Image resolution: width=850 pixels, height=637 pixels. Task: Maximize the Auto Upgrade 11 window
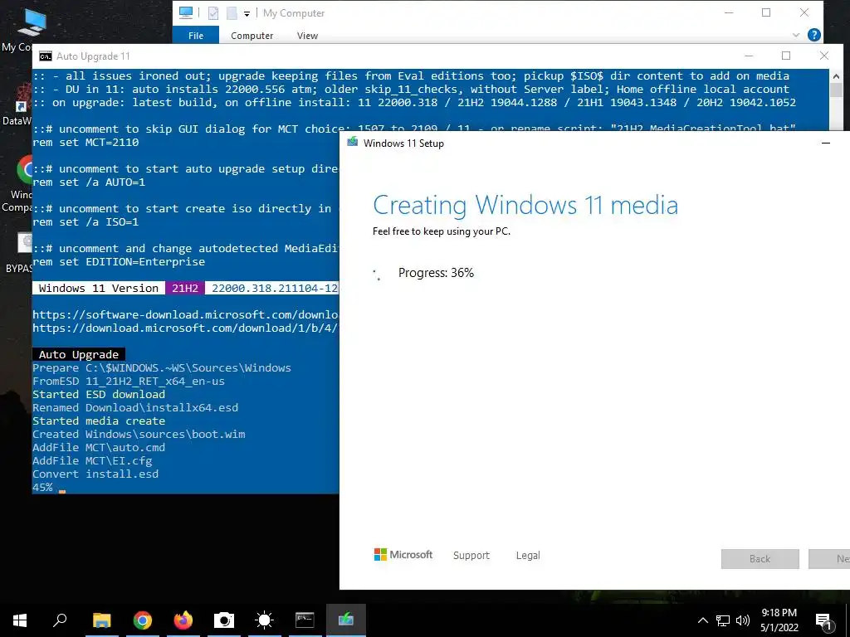pos(786,56)
